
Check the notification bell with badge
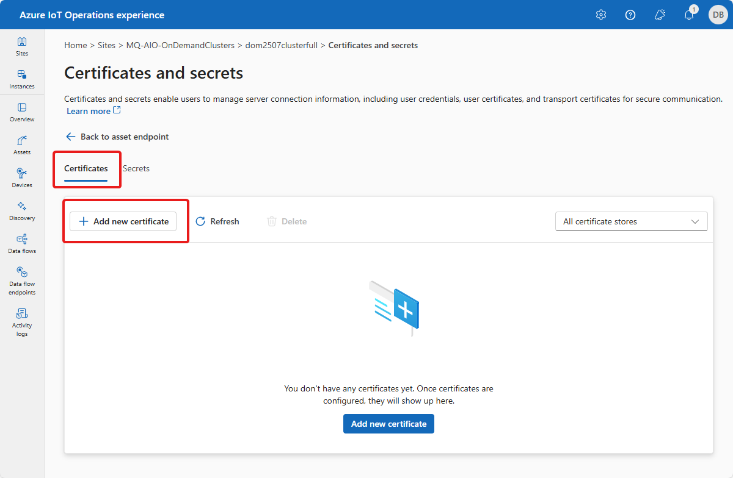point(689,15)
